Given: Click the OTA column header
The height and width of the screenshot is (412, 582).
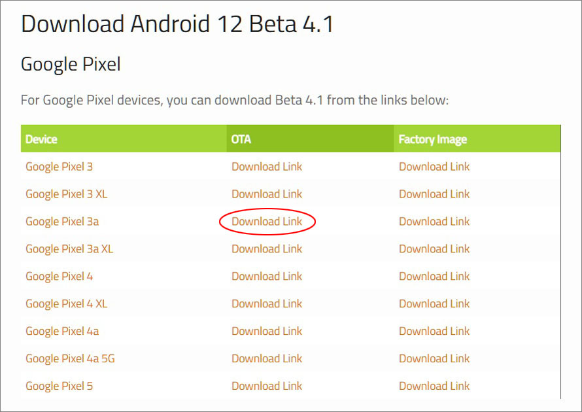Looking at the screenshot, I should [241, 139].
